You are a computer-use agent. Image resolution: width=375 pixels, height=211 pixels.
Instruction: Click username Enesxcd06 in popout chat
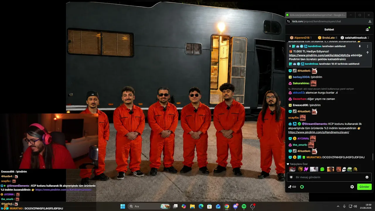(300, 105)
